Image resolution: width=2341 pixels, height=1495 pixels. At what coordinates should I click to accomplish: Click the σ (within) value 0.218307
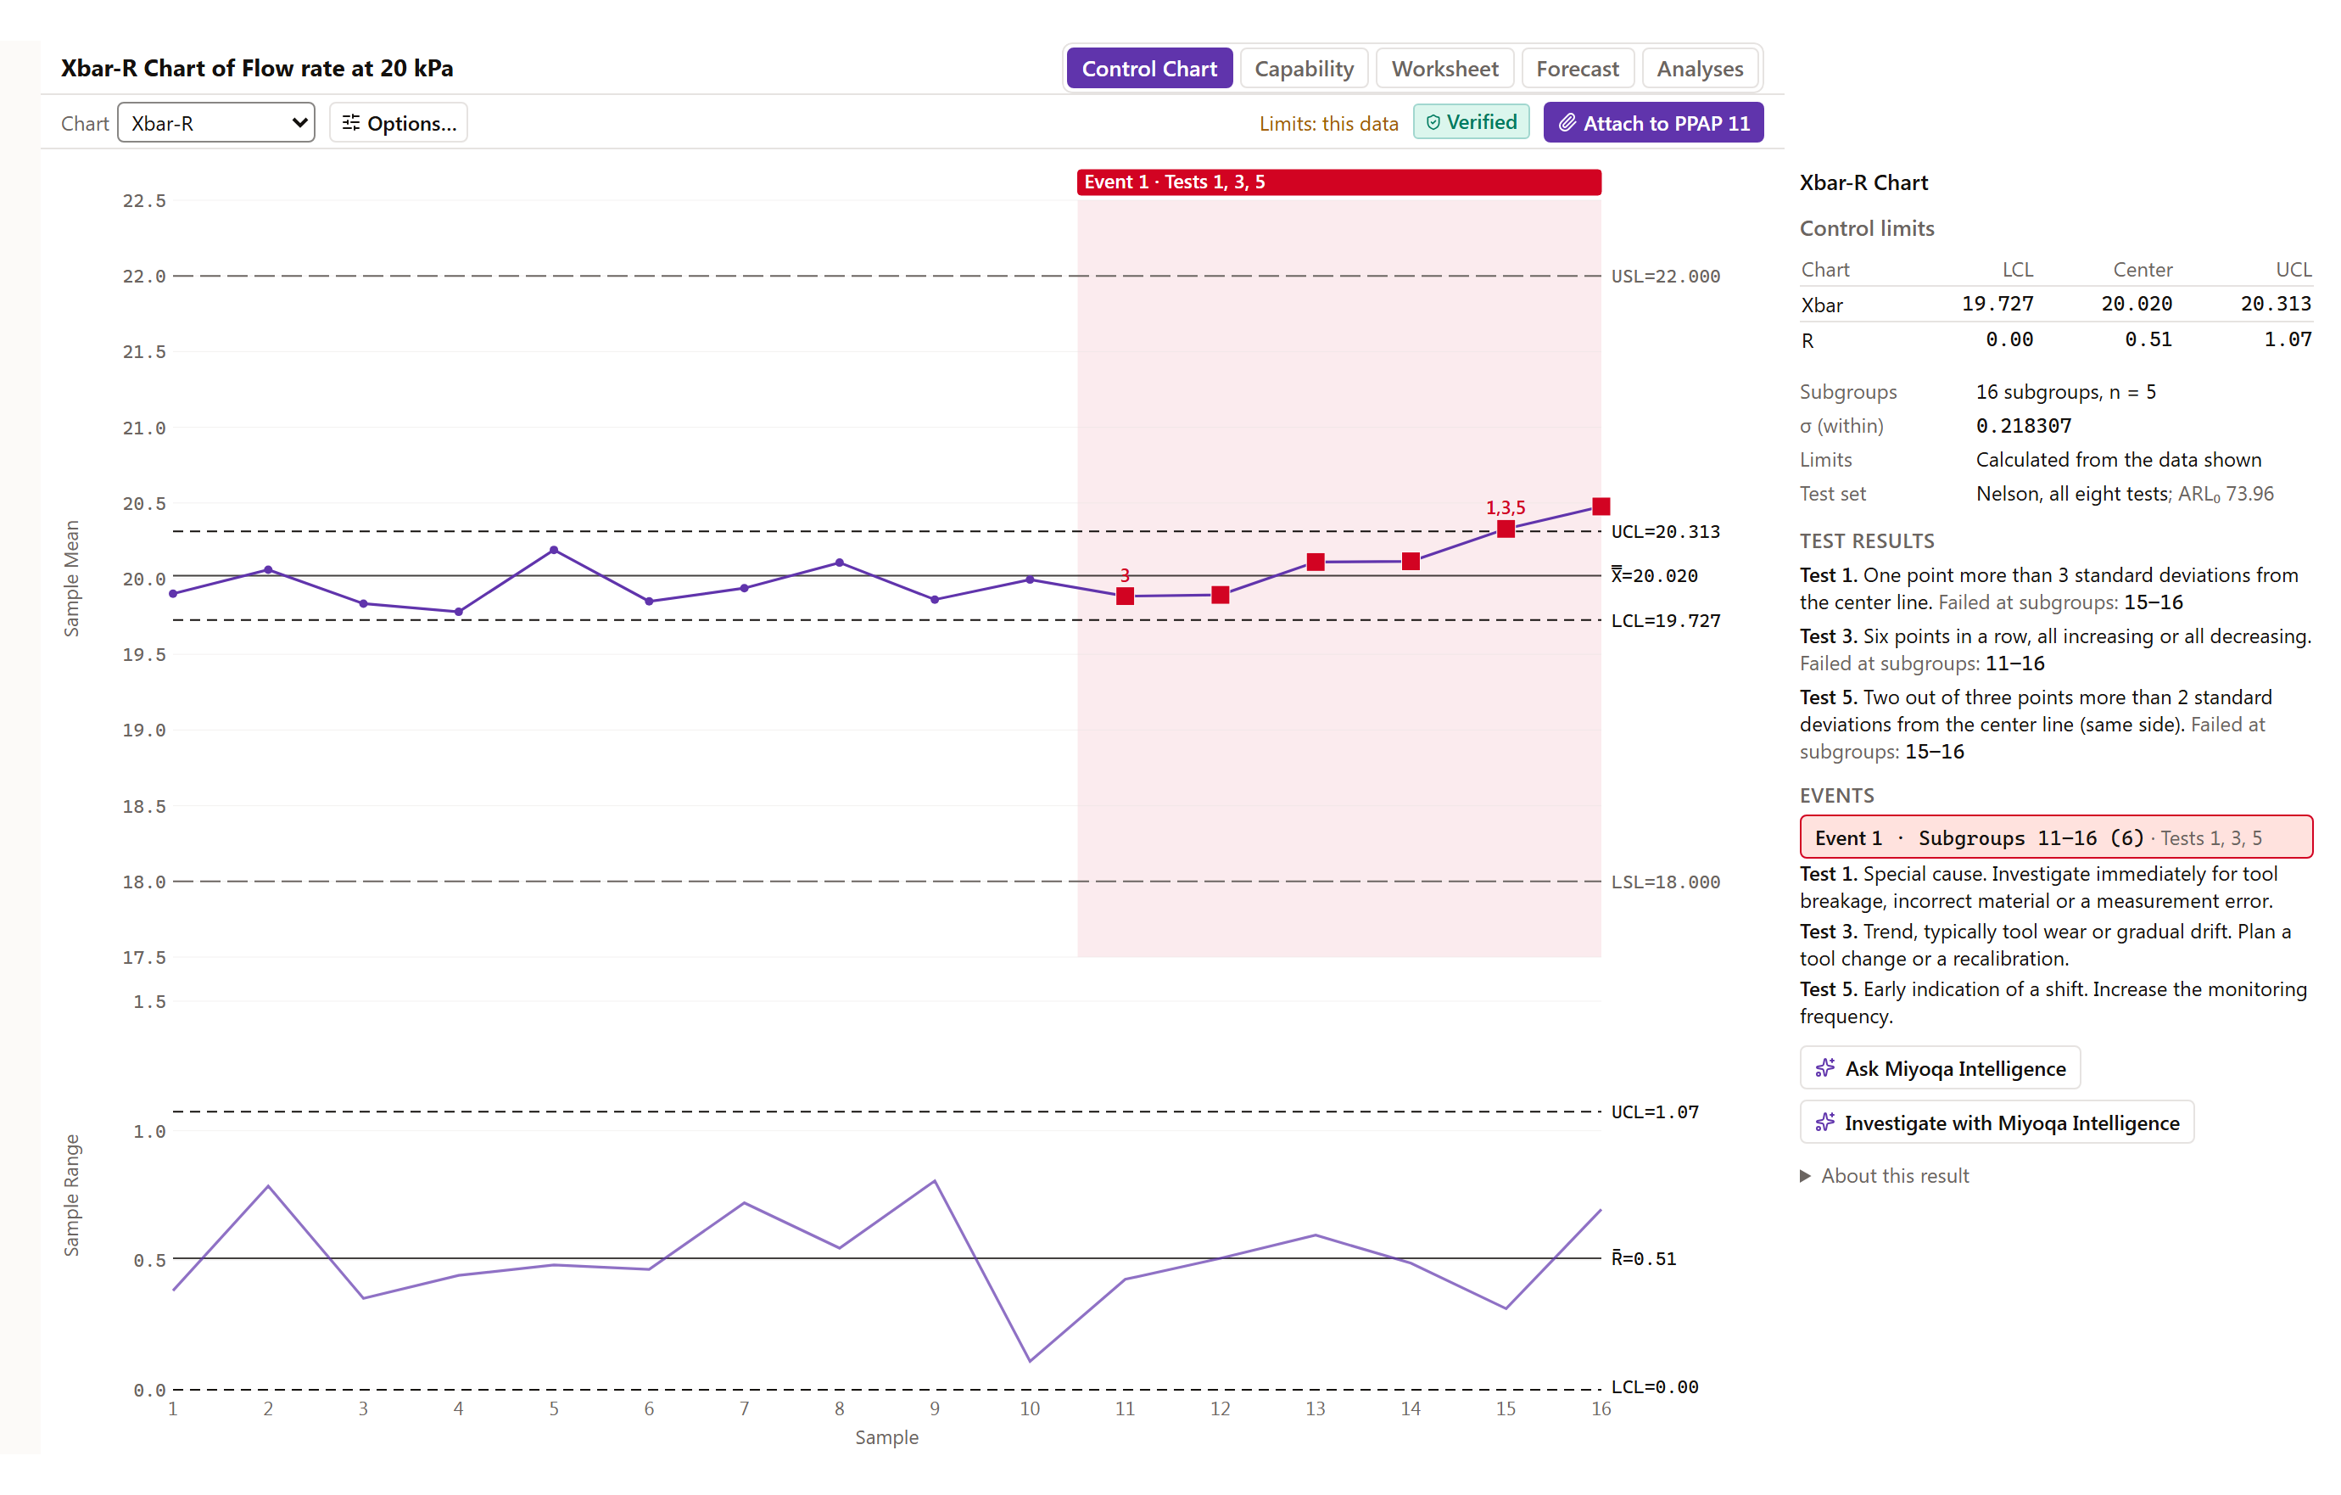(x=2023, y=425)
